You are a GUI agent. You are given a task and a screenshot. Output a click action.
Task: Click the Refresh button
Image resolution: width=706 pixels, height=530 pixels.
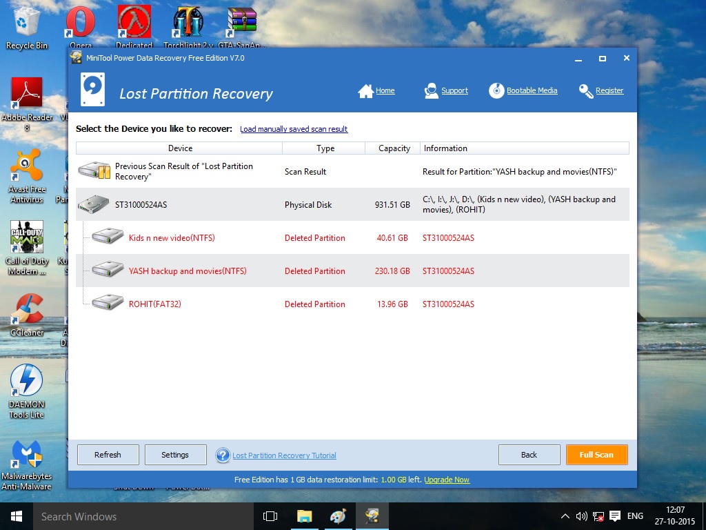point(108,455)
